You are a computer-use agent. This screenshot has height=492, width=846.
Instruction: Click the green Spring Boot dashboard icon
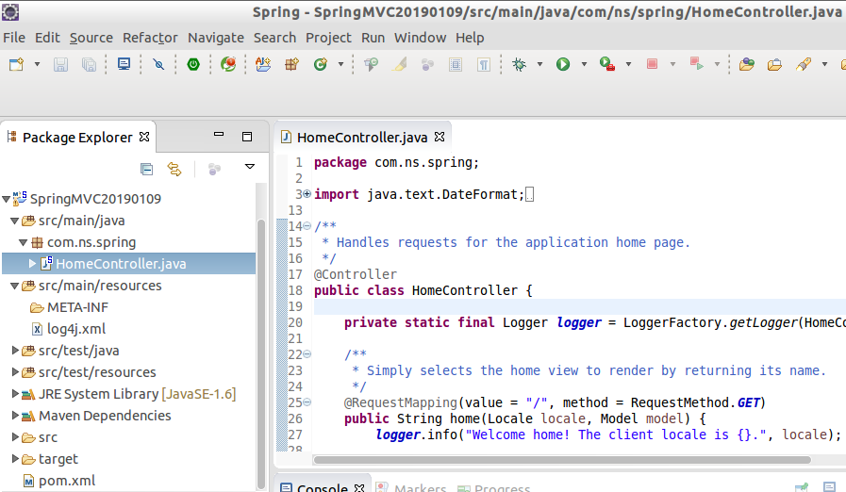point(193,65)
